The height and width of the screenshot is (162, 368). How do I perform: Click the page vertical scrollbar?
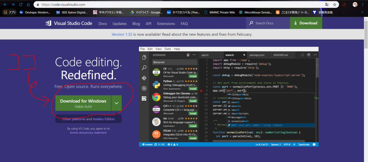366,89
